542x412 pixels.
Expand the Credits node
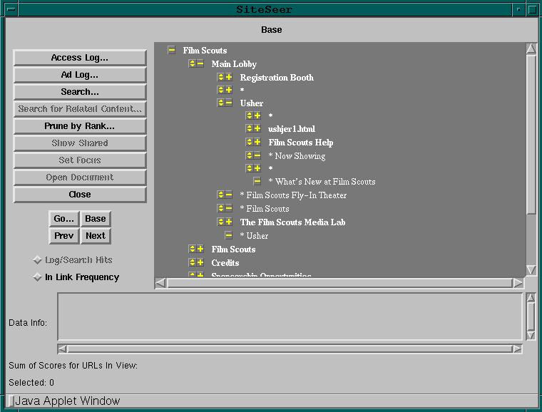point(200,262)
